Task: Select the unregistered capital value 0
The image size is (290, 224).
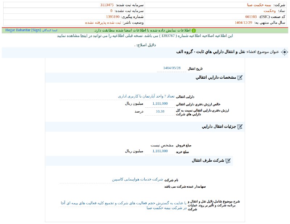Action: 111,11
